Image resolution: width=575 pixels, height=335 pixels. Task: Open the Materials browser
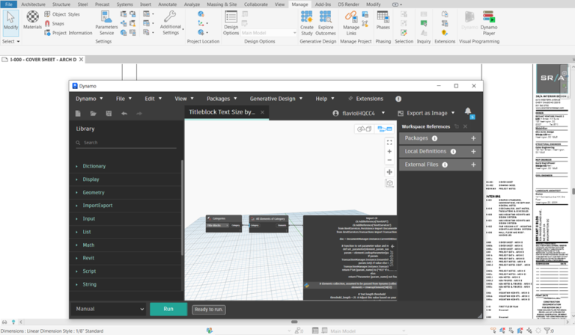(x=32, y=20)
